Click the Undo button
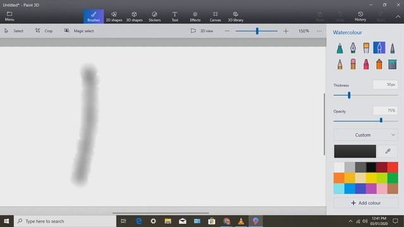Image resolution: width=404 pixels, height=227 pixels. pyautogui.click(x=340, y=16)
